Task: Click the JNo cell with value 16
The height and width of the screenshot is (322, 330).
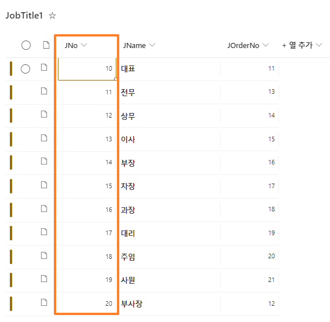Action: (86, 210)
